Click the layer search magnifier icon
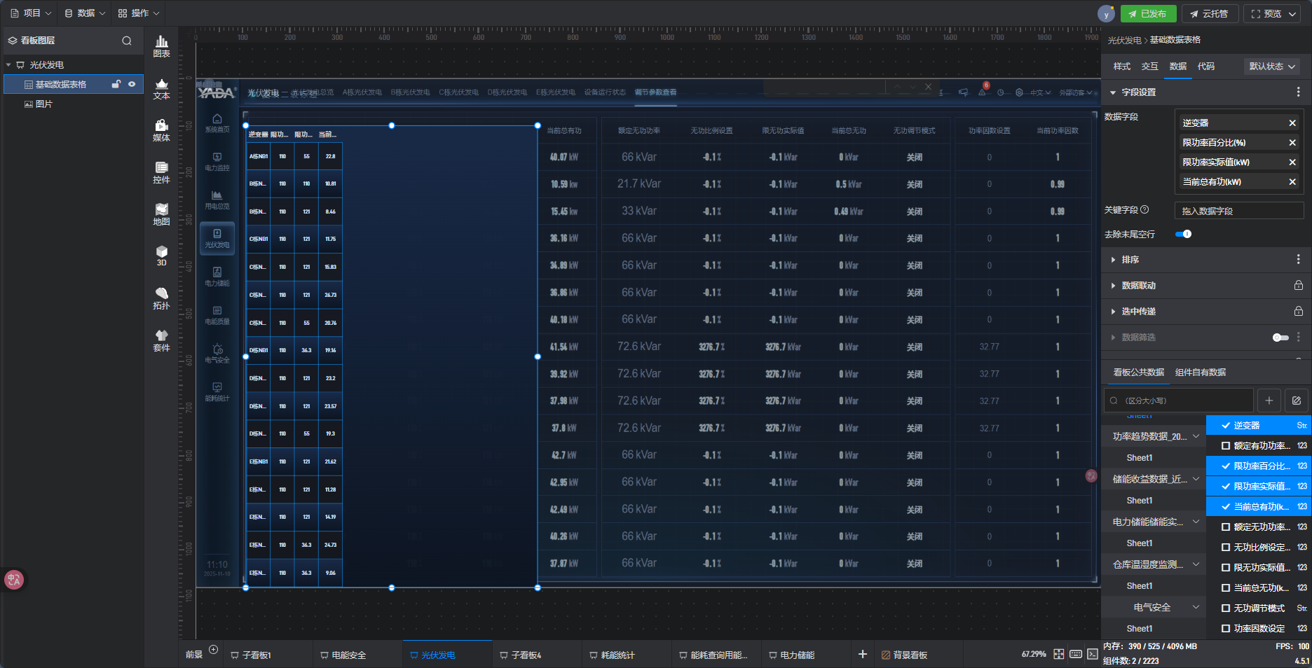The width and height of the screenshot is (1312, 668). point(127,41)
